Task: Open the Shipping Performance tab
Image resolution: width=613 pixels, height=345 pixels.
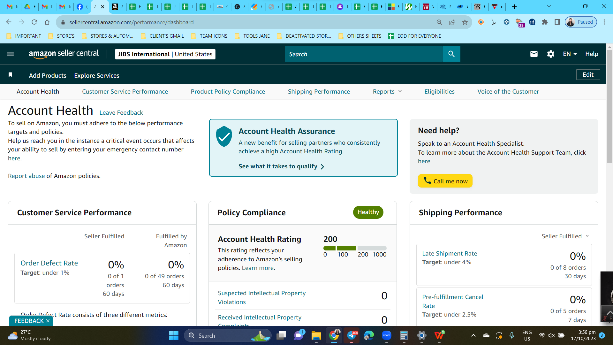Action: (x=319, y=92)
